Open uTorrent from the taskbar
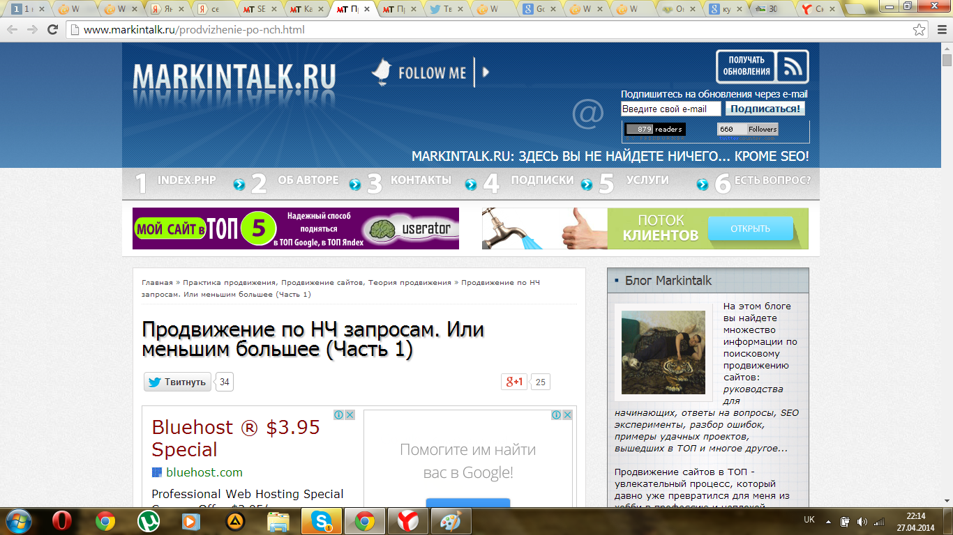Screen dimensions: 953x535 coord(148,520)
